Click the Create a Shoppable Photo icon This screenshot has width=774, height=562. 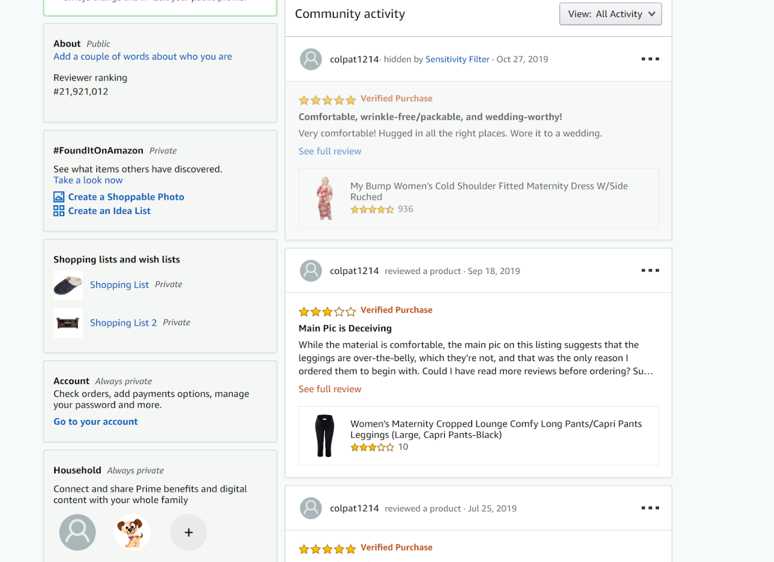[59, 197]
